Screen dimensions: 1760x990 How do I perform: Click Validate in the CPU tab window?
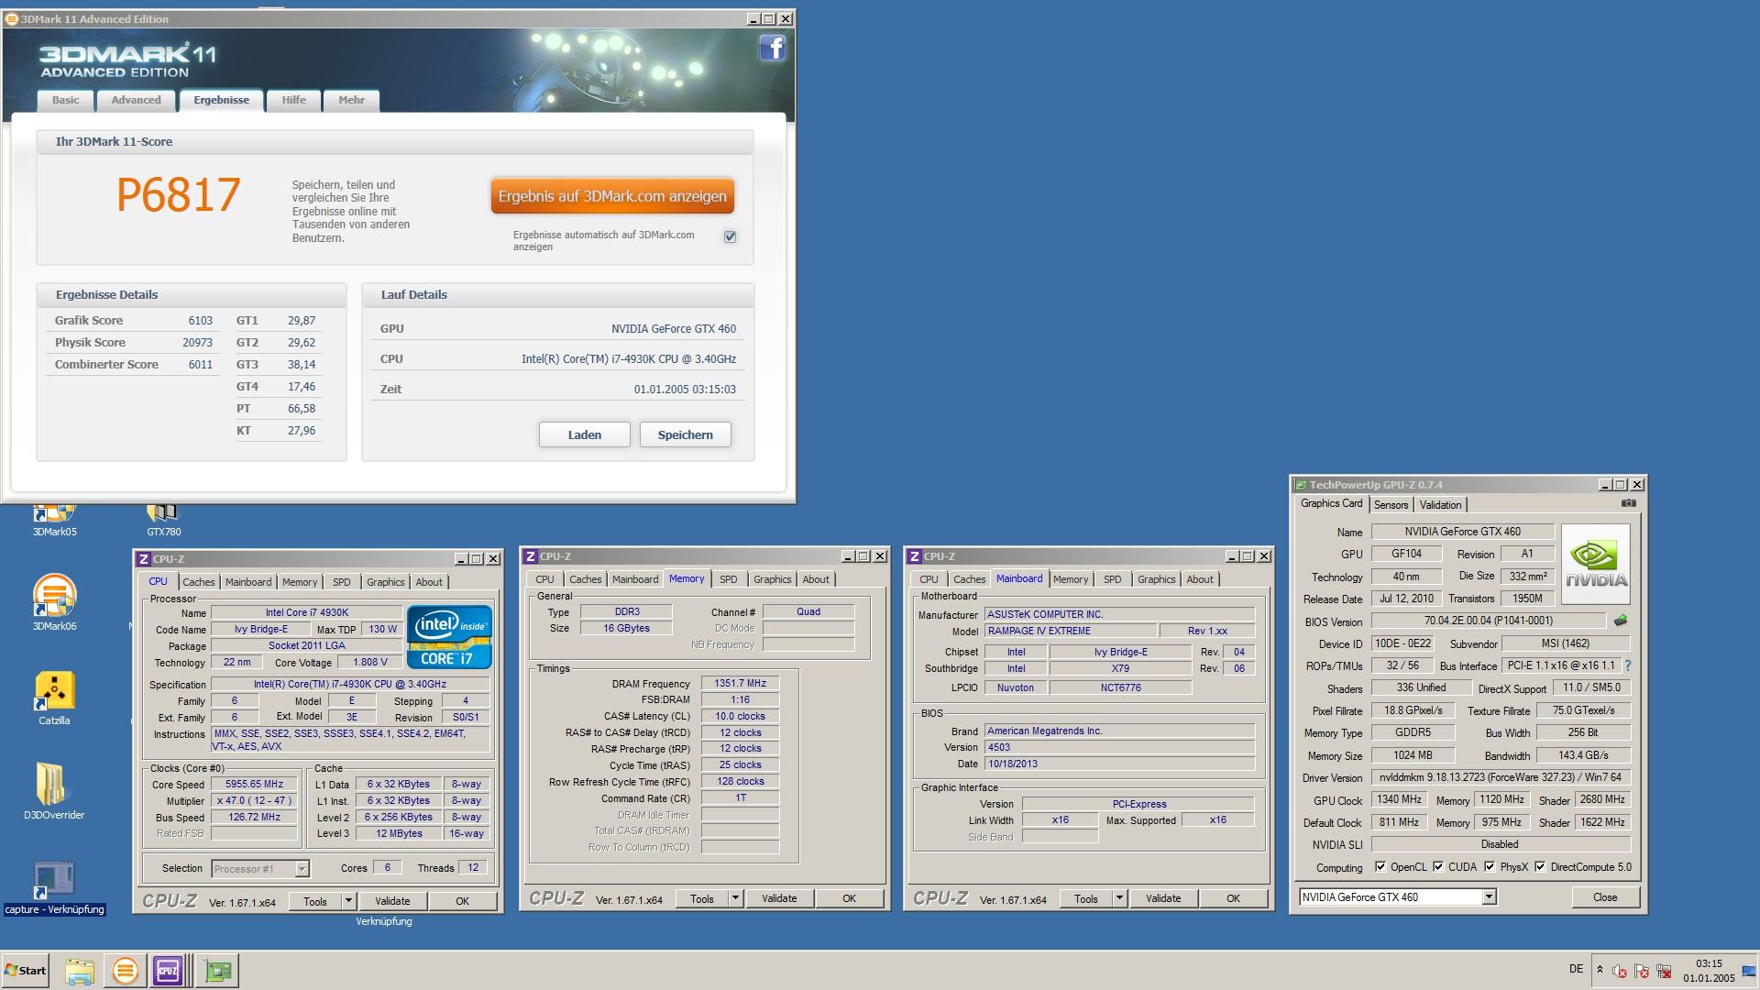[392, 901]
